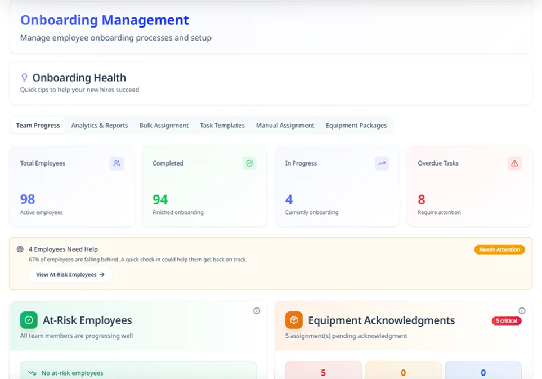Click the blue tile showing 0
The width and height of the screenshot is (542, 379).
click(483, 371)
